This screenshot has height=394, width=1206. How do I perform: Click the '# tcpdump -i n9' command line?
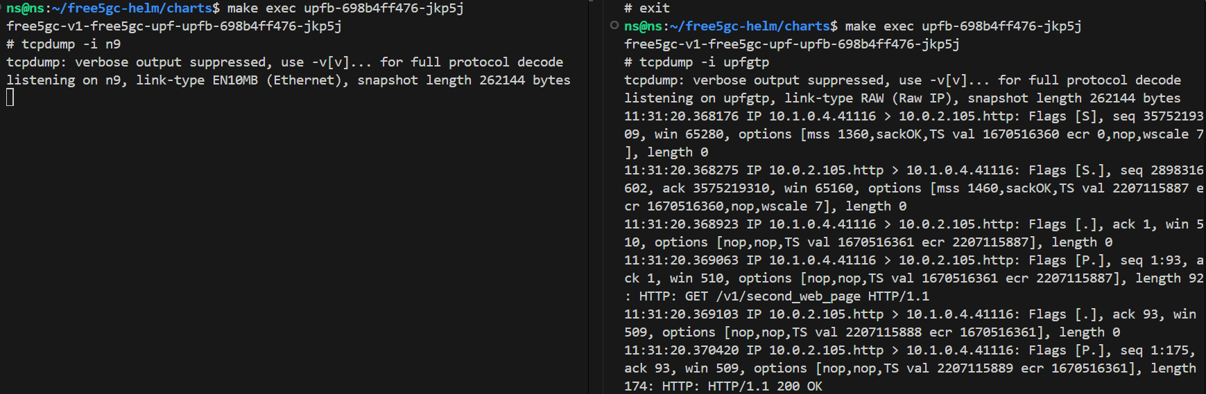point(63,44)
